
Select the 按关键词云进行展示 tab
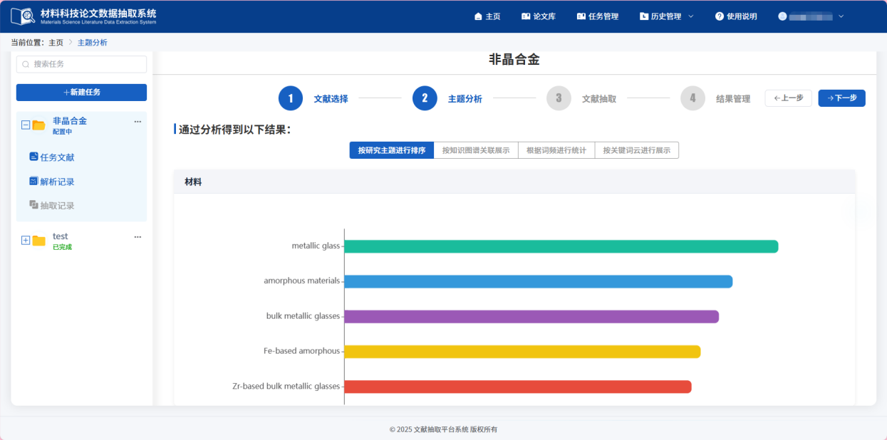pyautogui.click(x=636, y=150)
